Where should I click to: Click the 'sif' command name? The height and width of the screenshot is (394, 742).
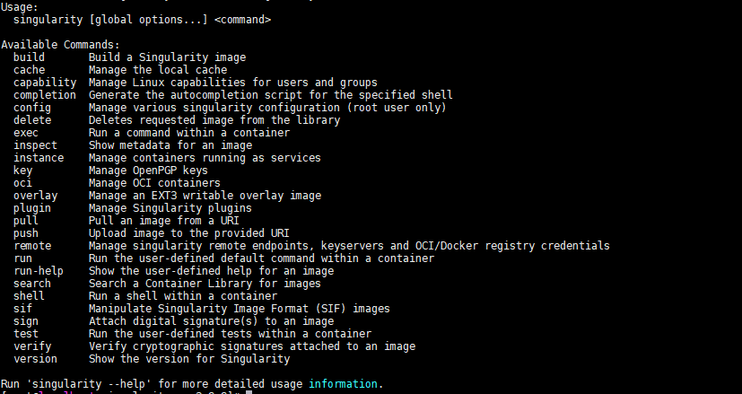point(22,308)
